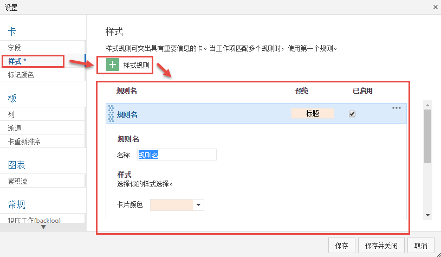
Task: Open the 卡片颜色 dropdown arrow
Action: pyautogui.click(x=198, y=205)
